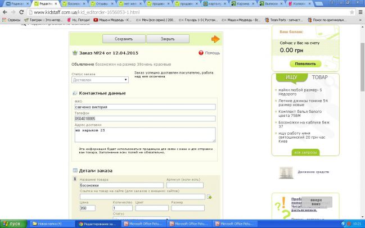Image resolution: width=365 pixels, height=228 pixels.
Task: Switch to the ТОВАР tab
Action: tap(320, 77)
